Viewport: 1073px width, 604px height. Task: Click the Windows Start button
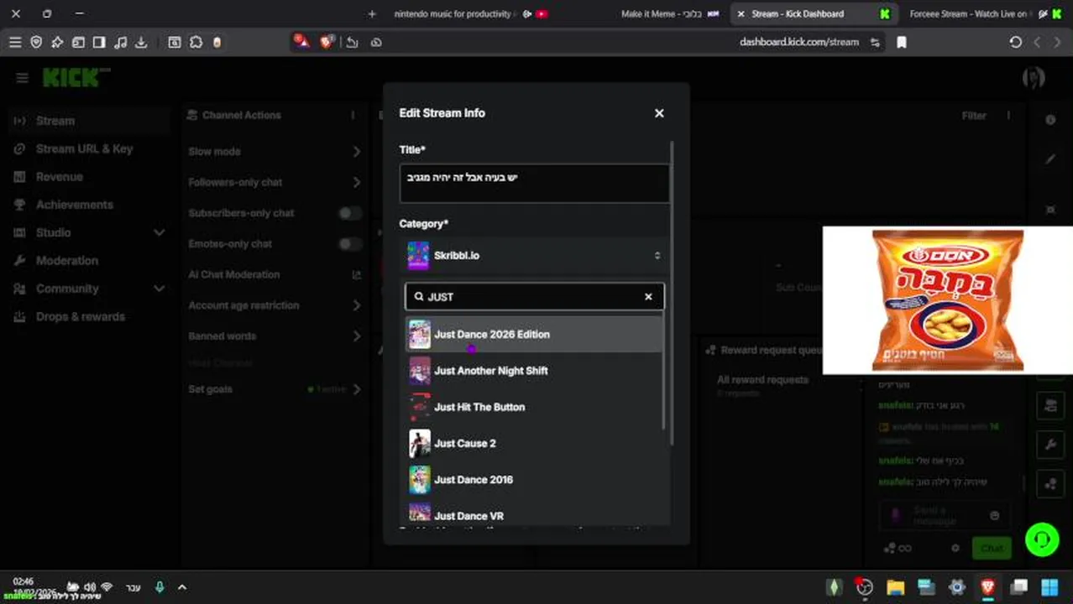tap(1049, 587)
